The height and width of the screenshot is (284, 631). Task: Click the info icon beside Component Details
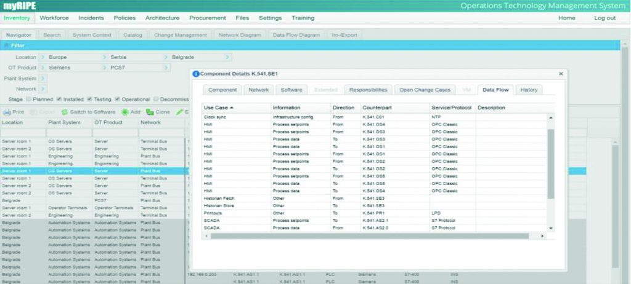(x=196, y=73)
